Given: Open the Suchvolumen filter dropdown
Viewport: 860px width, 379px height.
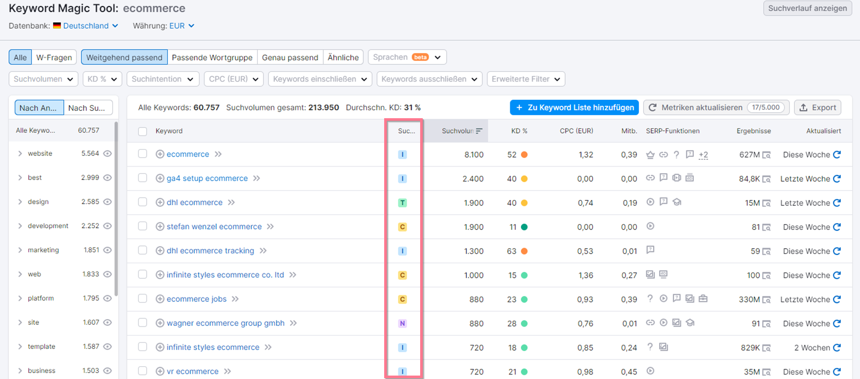Looking at the screenshot, I should coord(43,79).
